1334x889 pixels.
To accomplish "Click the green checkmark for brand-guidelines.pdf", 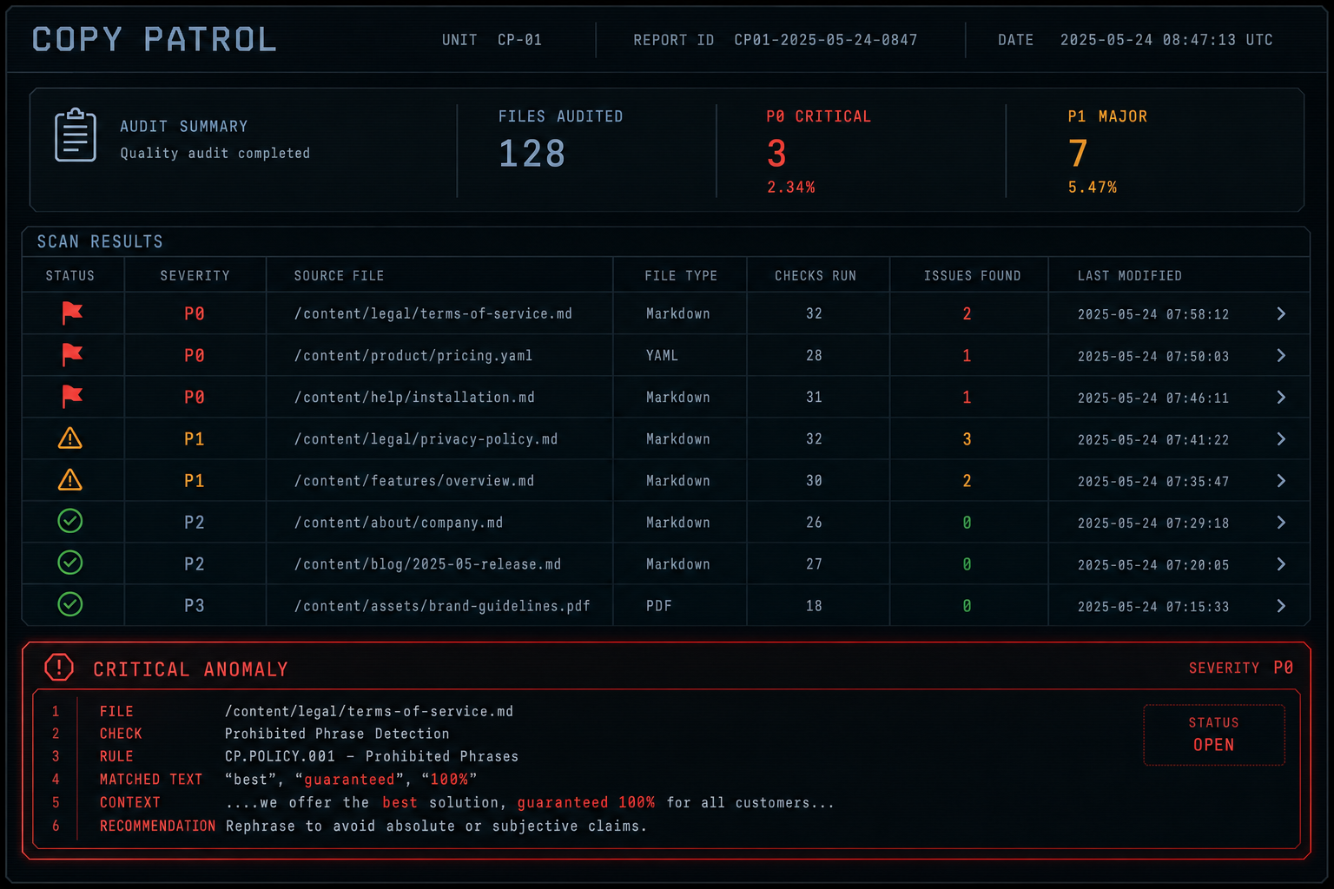I will tap(70, 604).
